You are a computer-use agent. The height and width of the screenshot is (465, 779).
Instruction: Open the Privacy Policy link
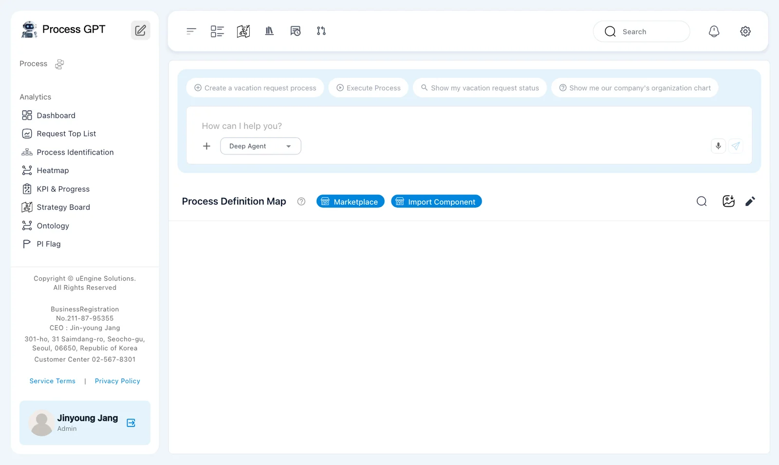117,381
